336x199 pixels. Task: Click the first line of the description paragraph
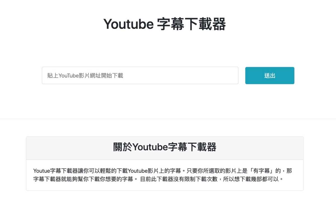click(163, 171)
